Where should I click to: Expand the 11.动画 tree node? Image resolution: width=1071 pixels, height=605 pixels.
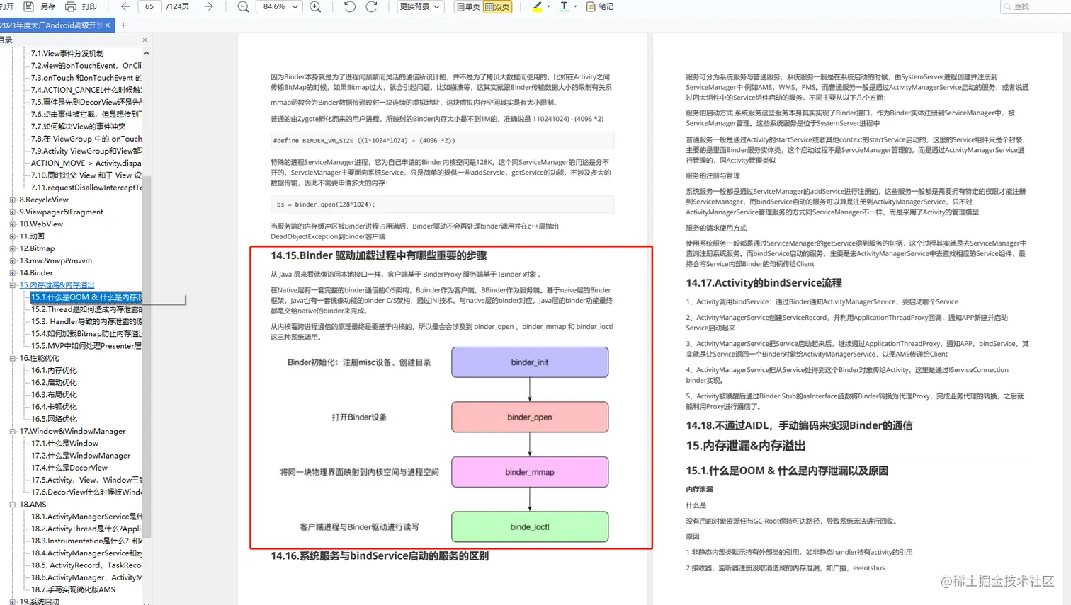pyautogui.click(x=13, y=236)
